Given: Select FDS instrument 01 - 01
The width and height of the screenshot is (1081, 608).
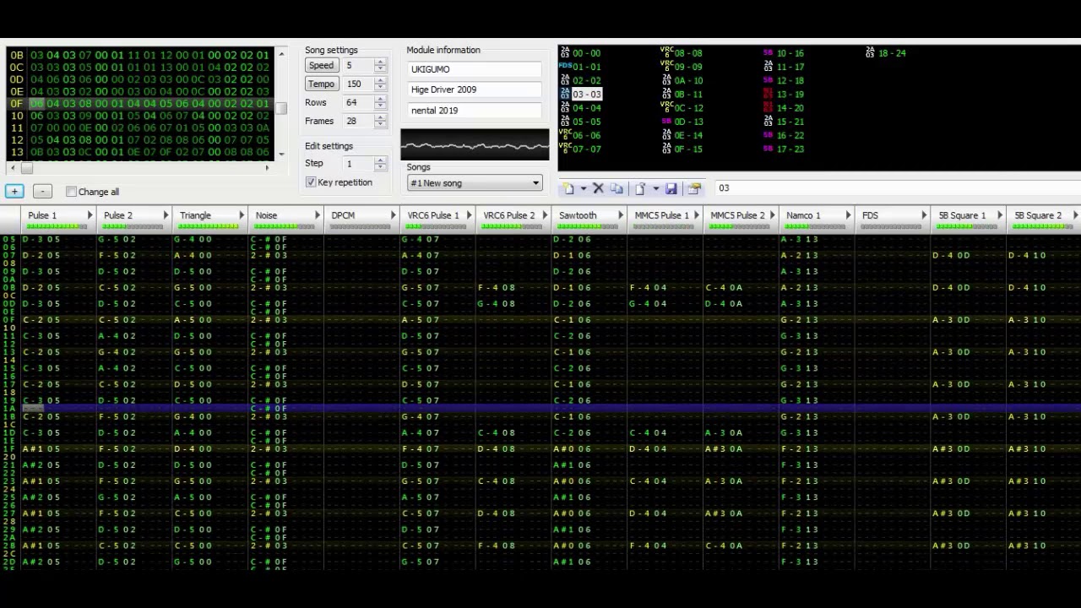Looking at the screenshot, I should (581, 67).
